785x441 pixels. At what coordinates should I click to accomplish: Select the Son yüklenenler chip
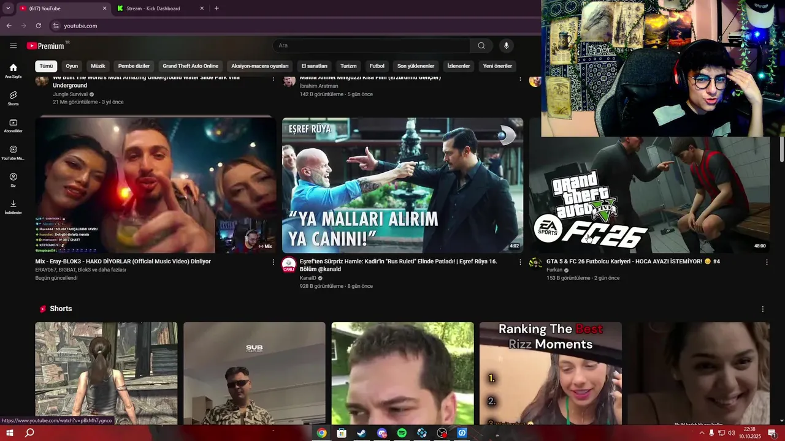[416, 66]
